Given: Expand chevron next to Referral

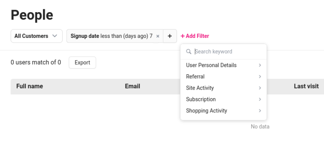Looking at the screenshot, I should point(260,77).
